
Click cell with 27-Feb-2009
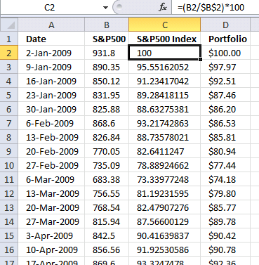coord(51,165)
